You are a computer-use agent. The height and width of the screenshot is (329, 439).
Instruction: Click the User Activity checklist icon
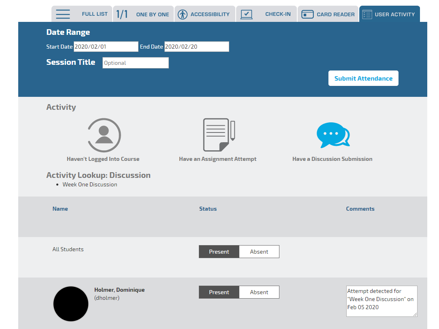point(367,14)
